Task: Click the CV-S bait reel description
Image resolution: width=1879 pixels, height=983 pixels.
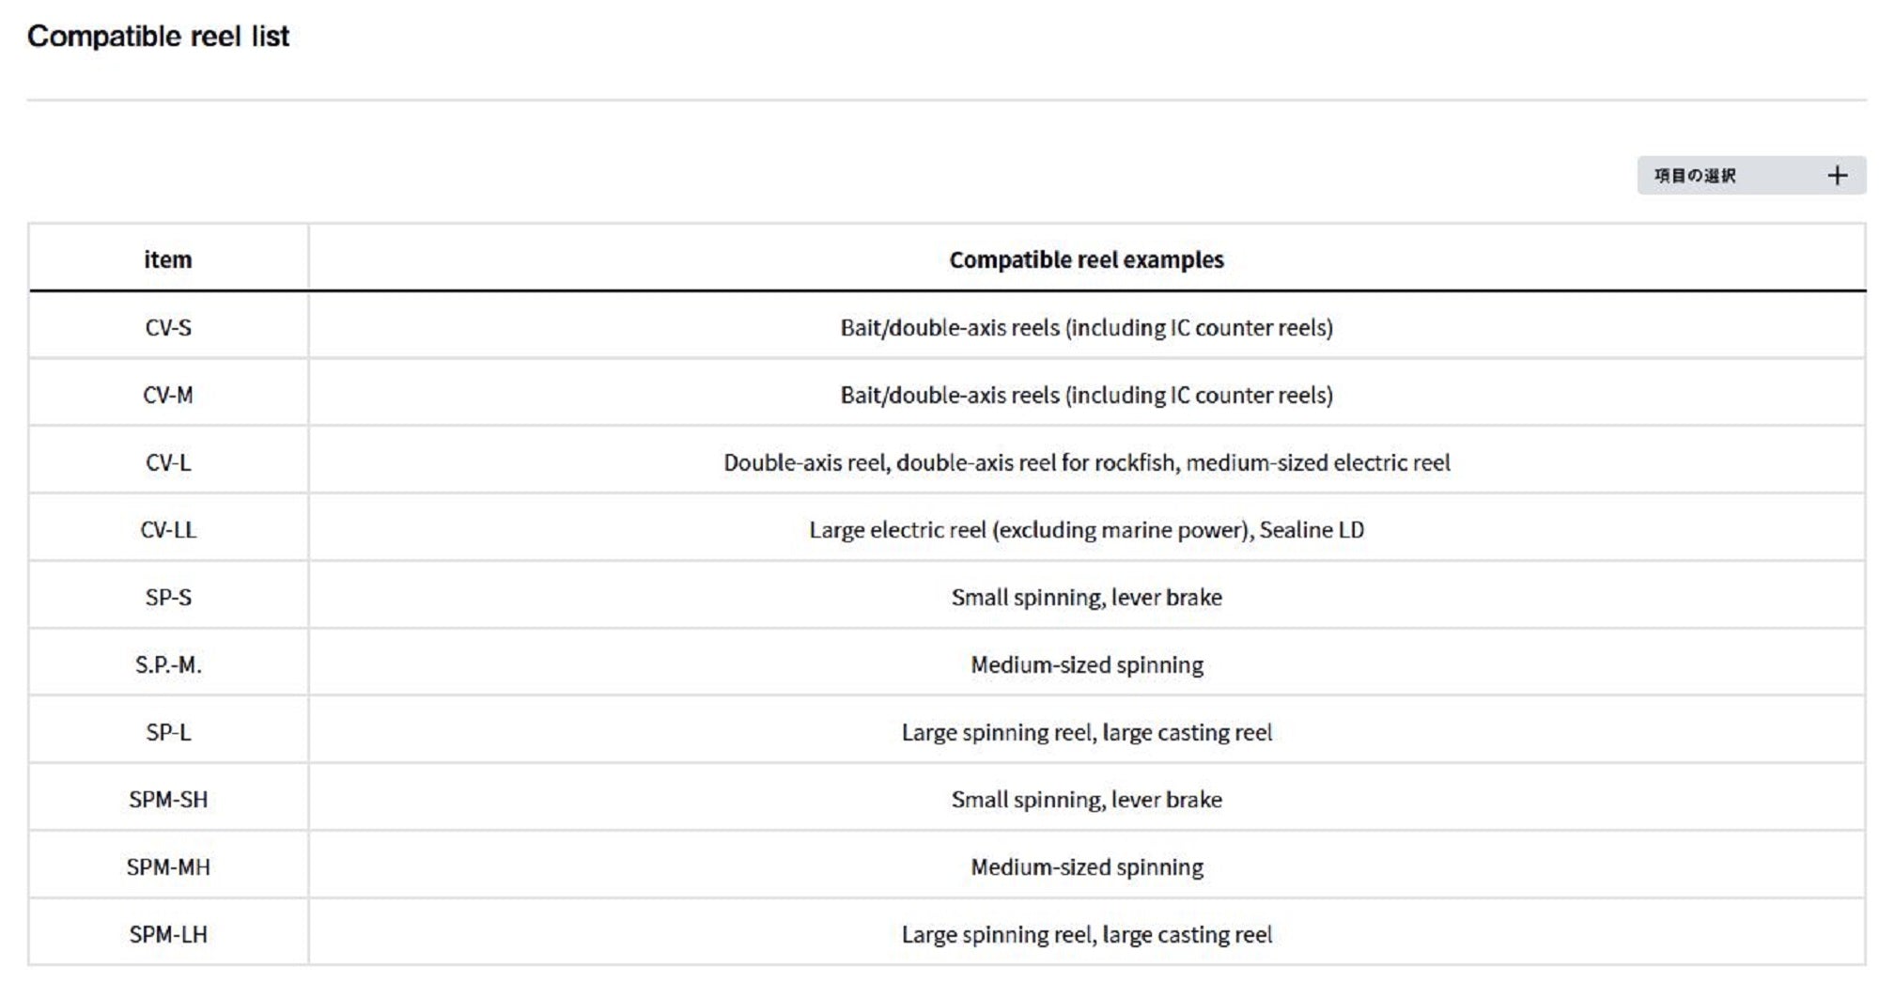Action: (1086, 327)
